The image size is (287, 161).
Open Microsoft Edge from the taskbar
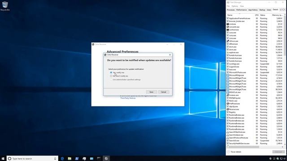62,158
